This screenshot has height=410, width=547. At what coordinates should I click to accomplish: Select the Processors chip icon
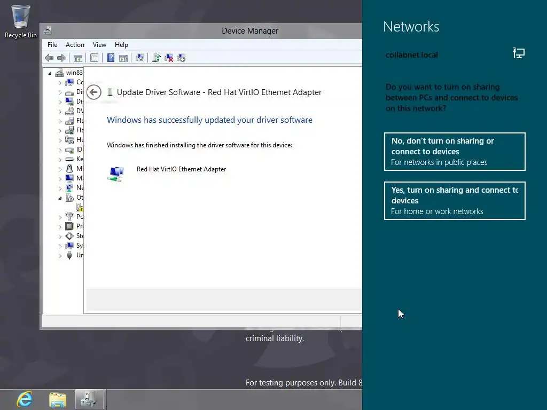[x=69, y=226]
